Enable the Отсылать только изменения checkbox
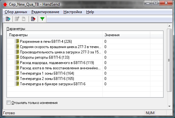 (8, 103)
